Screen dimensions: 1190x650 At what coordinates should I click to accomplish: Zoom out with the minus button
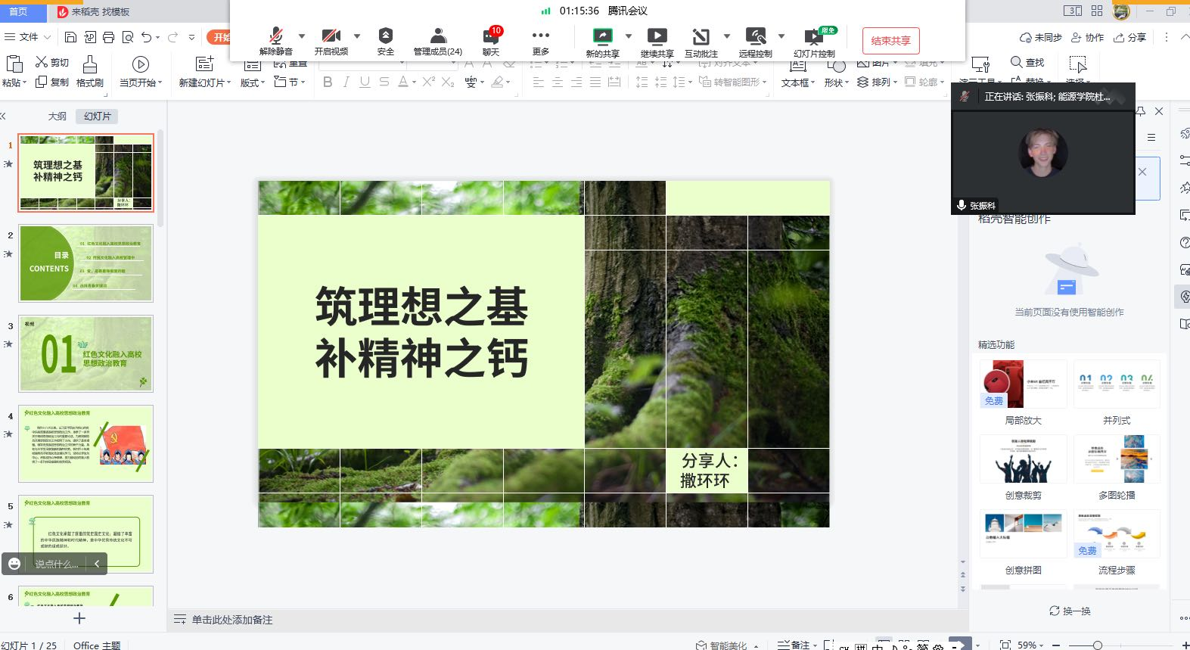(x=1058, y=645)
